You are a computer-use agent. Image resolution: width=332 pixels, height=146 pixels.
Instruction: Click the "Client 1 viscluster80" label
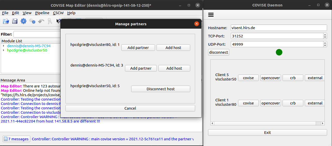(x=226, y=102)
